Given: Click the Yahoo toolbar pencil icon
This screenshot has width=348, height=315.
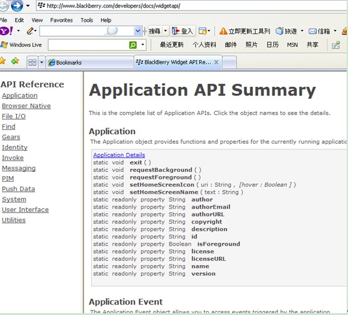Looking at the screenshot, I should pos(30,31).
